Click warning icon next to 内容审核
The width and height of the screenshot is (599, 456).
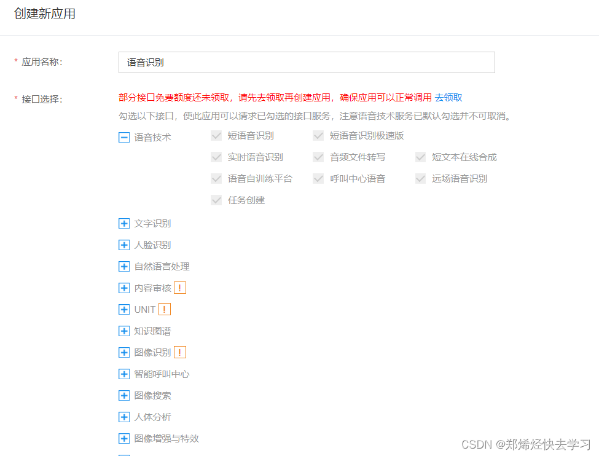(x=180, y=288)
